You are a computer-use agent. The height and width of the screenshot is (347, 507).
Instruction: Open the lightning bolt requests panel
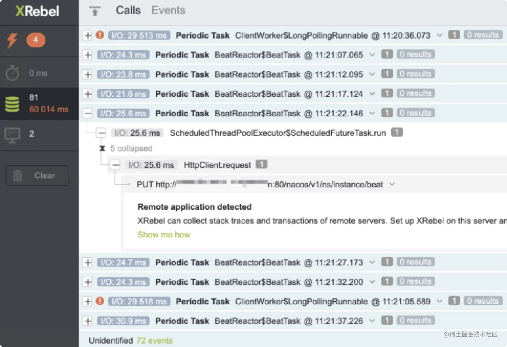(x=12, y=41)
